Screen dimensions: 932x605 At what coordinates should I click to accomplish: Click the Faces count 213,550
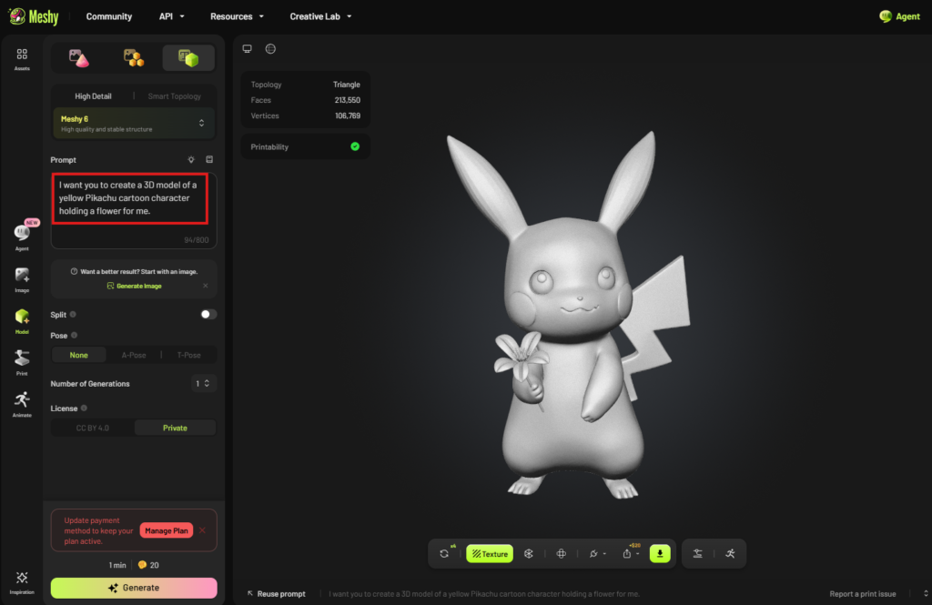pyautogui.click(x=347, y=100)
